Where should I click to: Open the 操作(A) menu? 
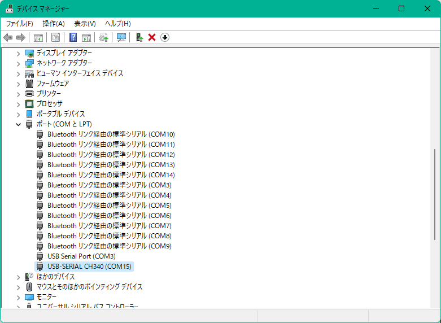point(53,23)
